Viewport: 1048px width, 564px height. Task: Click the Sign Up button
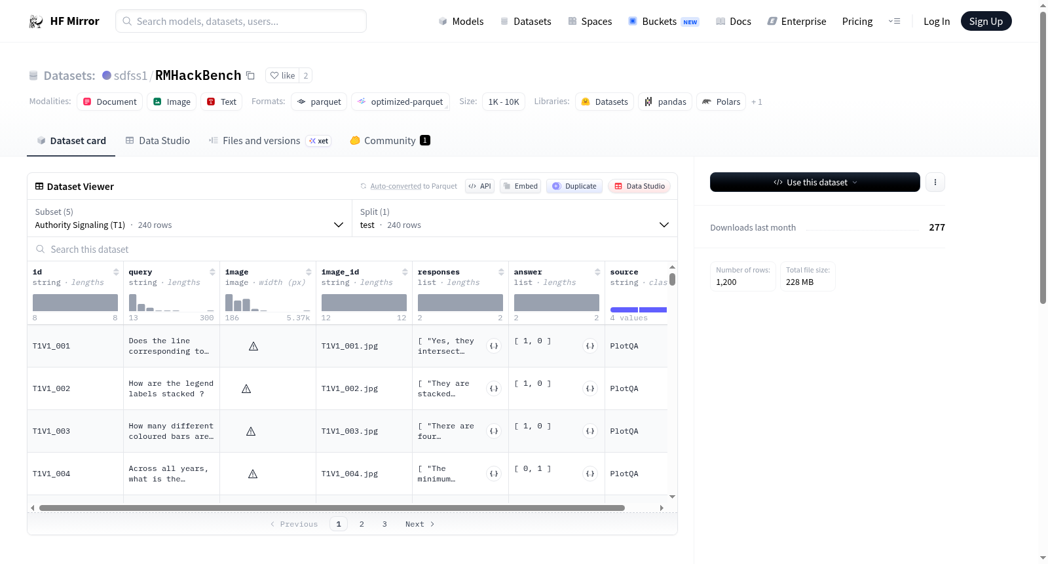tap(986, 21)
